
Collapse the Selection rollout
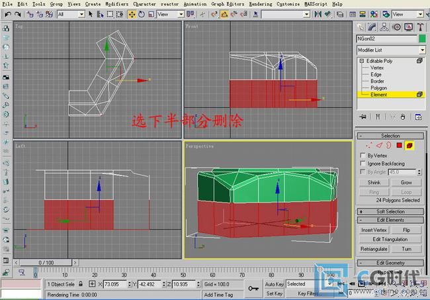point(390,136)
